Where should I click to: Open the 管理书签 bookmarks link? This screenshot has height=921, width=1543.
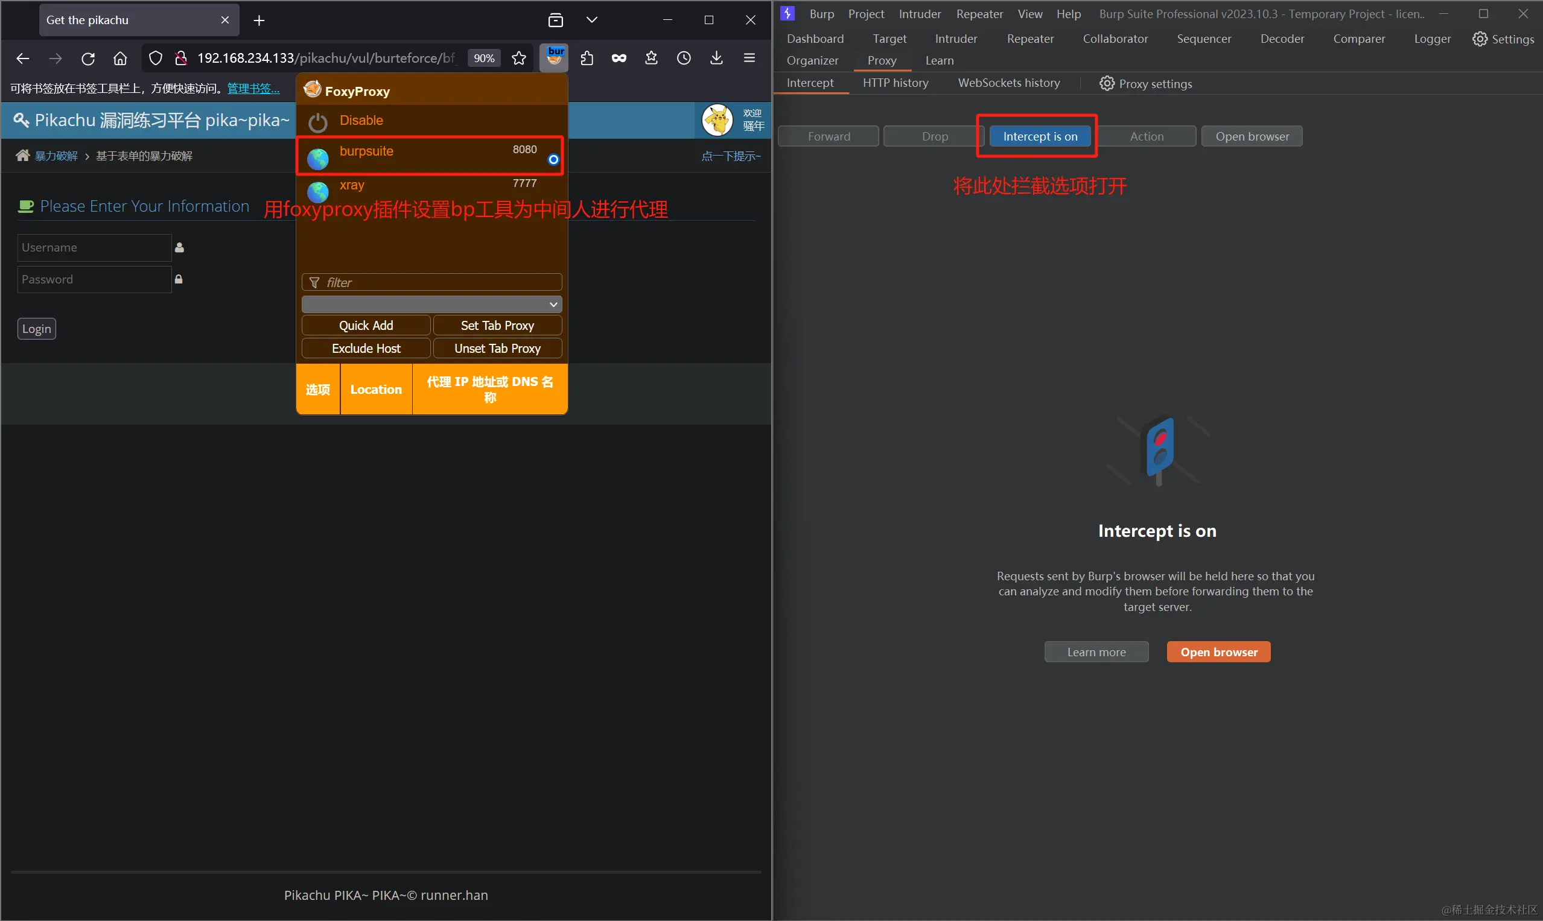pyautogui.click(x=253, y=89)
